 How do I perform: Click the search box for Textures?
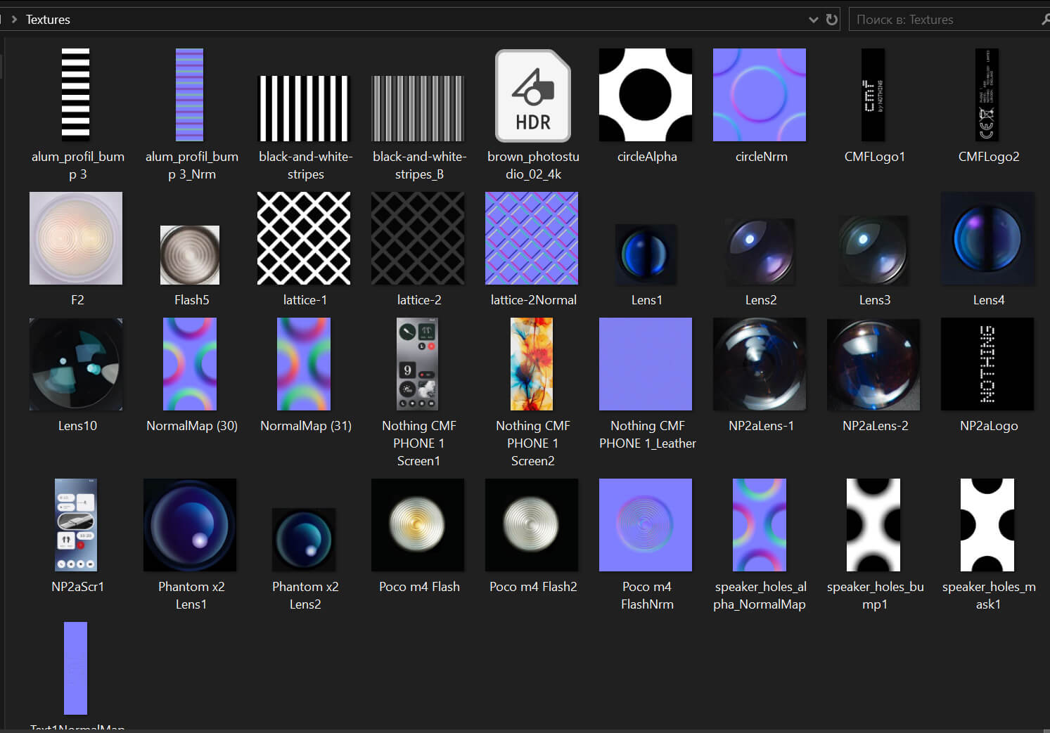[942, 20]
